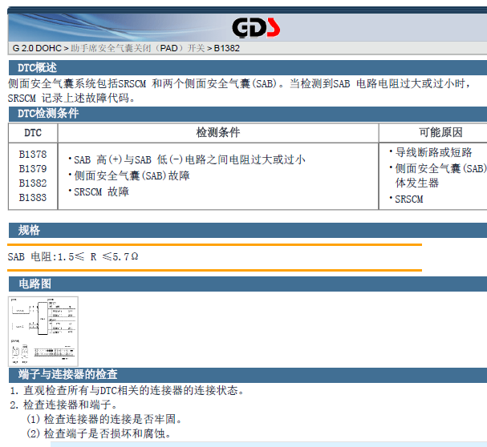
Task: Click 体发生器 text in 可能原因 column
Action: (417, 183)
